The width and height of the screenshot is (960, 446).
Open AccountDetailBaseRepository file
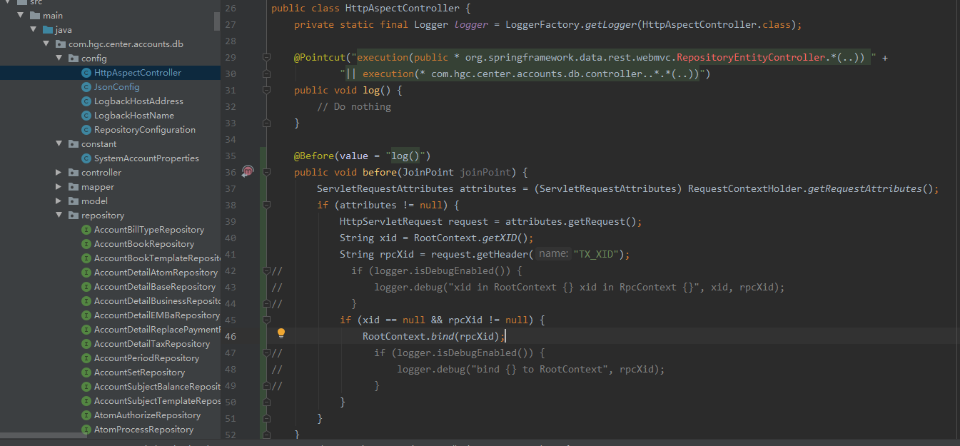[x=155, y=287]
